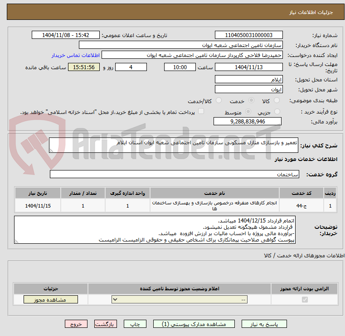Click the page title جزئیات اطلاعات نیاز

[311, 12]
